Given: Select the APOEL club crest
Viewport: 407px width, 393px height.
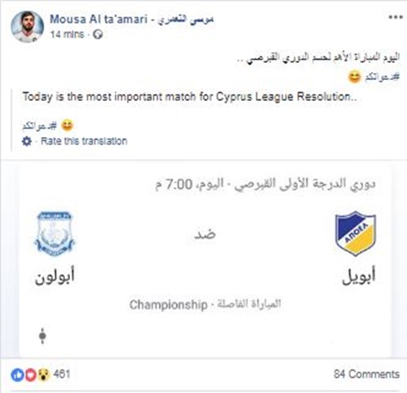Looking at the screenshot, I should [x=356, y=233].
